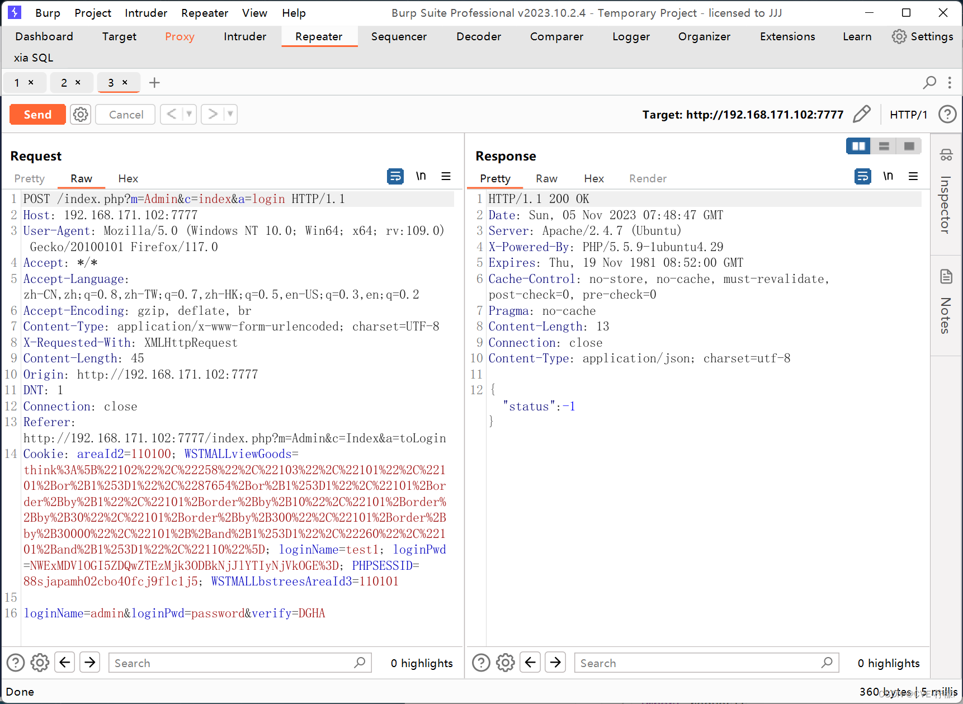Toggle word wrap in Response pane

click(863, 176)
